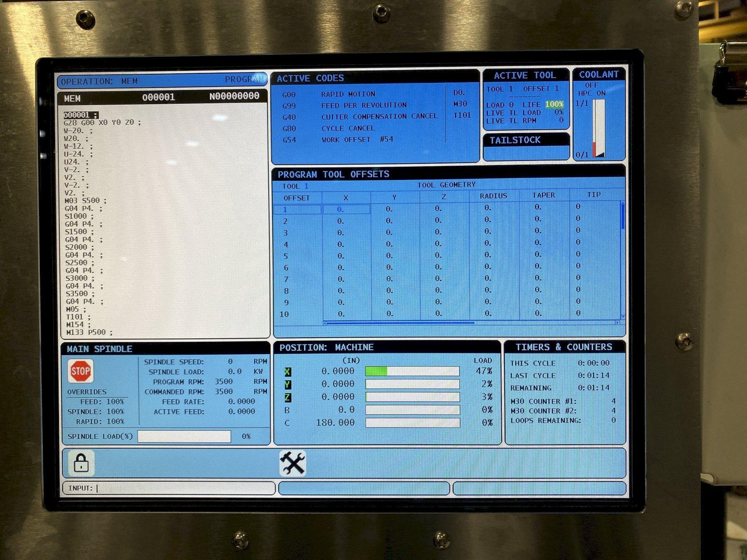Click the PROGRAM RPM 3500 value
The image size is (747, 560).
[x=224, y=381]
